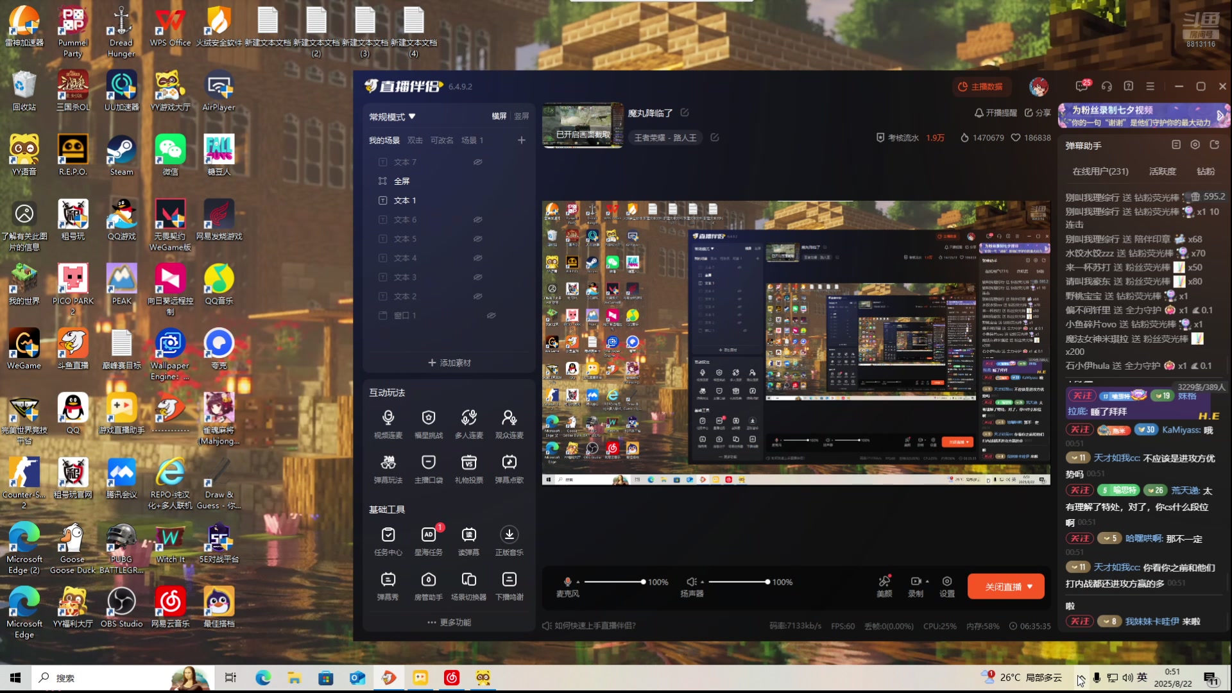Edit stream title 魔丸降临了
The image size is (1232, 693).
pyautogui.click(x=685, y=112)
